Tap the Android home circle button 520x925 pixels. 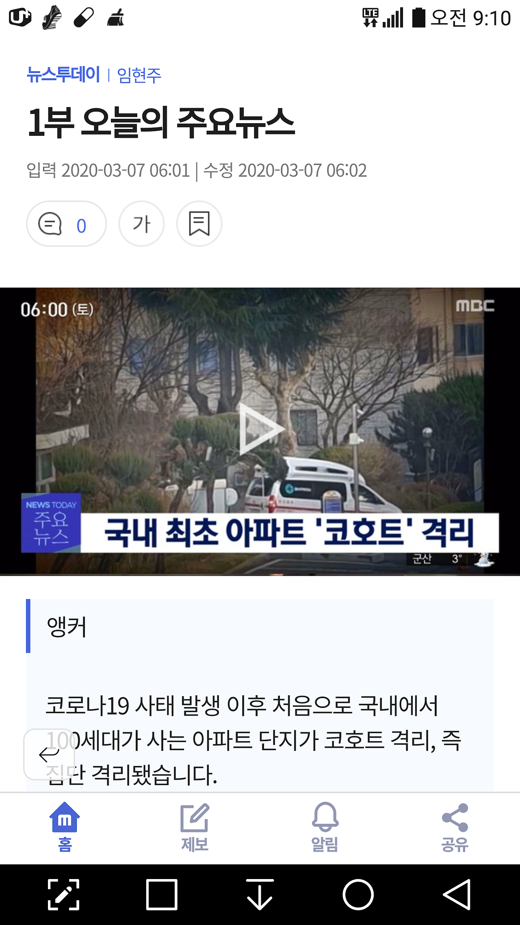pos(358,895)
